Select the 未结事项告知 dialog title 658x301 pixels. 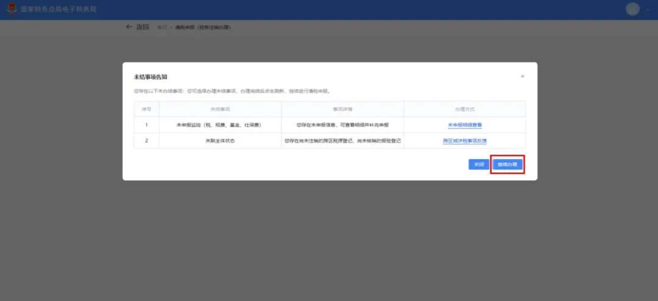pyautogui.click(x=150, y=77)
